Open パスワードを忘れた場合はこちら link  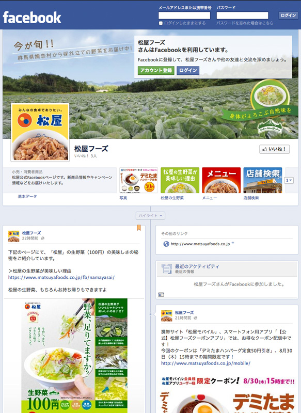245,23
